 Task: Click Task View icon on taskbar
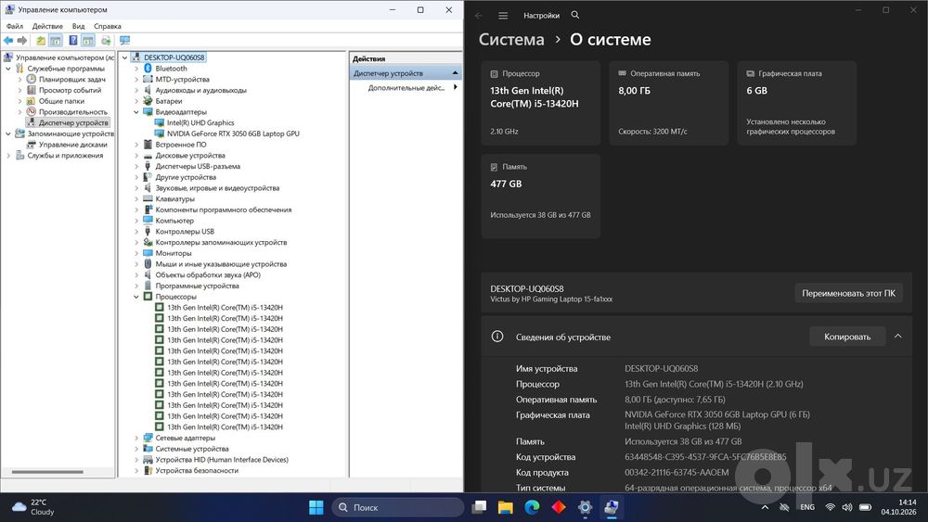(x=479, y=507)
